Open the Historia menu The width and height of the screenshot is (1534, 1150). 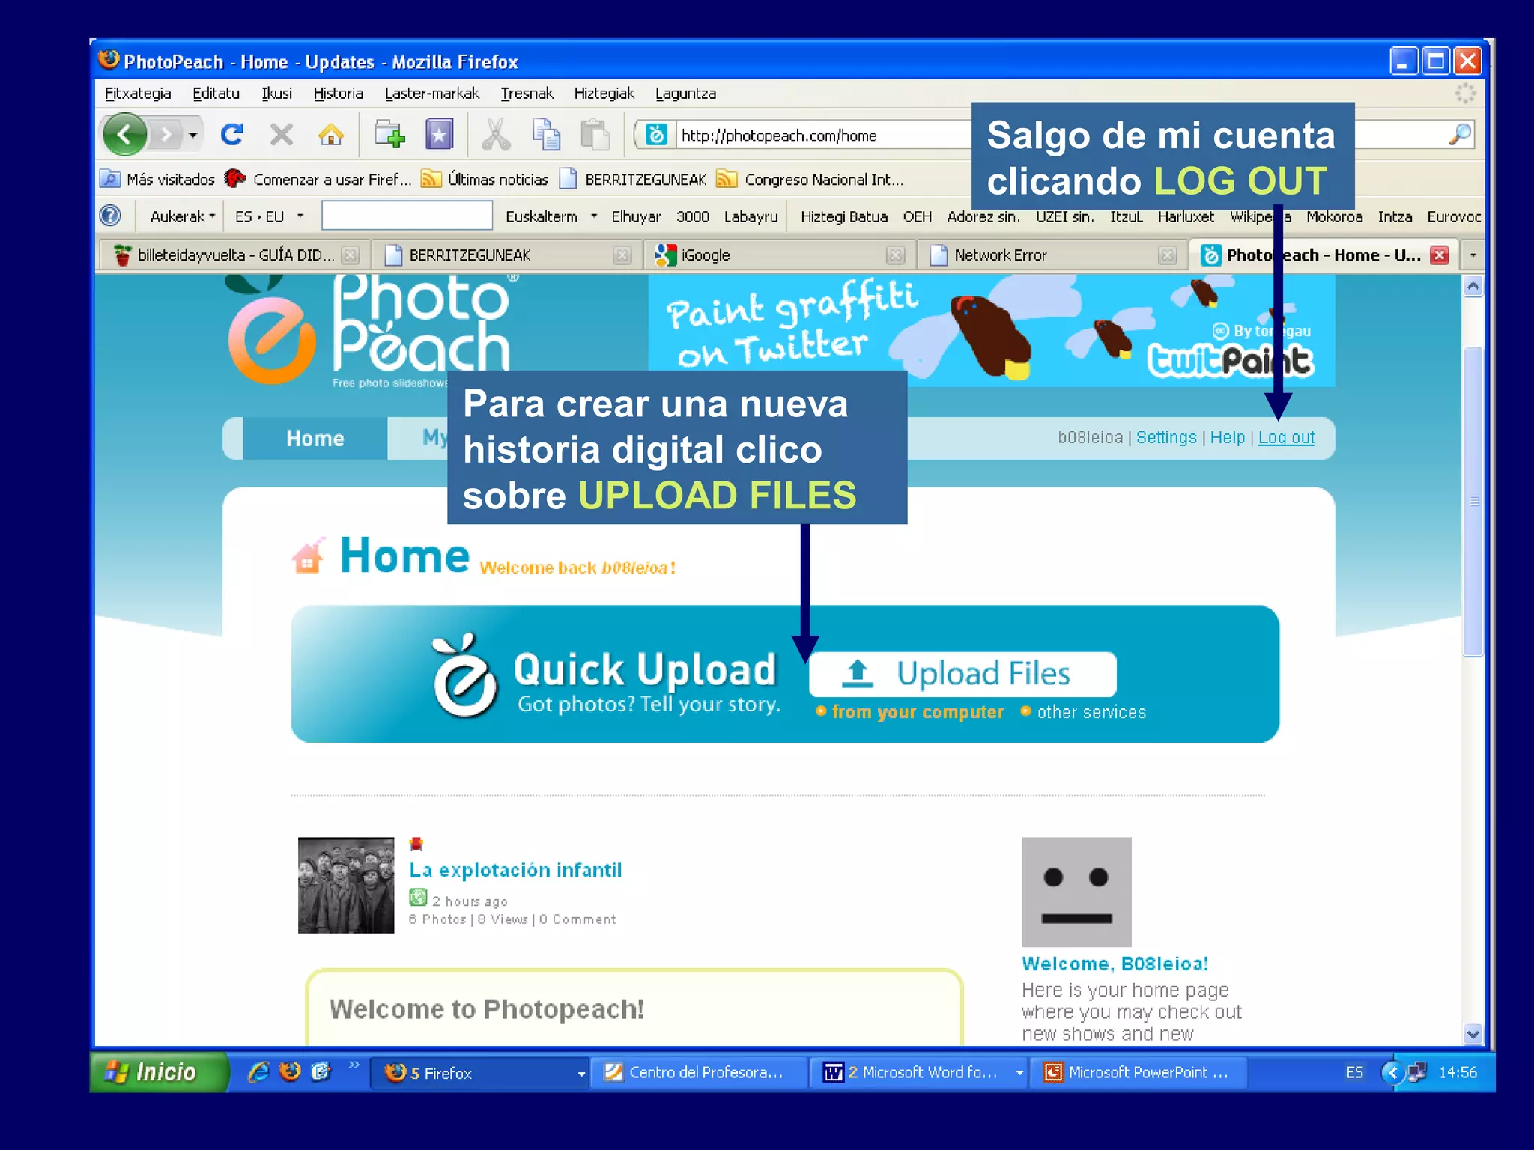(339, 94)
